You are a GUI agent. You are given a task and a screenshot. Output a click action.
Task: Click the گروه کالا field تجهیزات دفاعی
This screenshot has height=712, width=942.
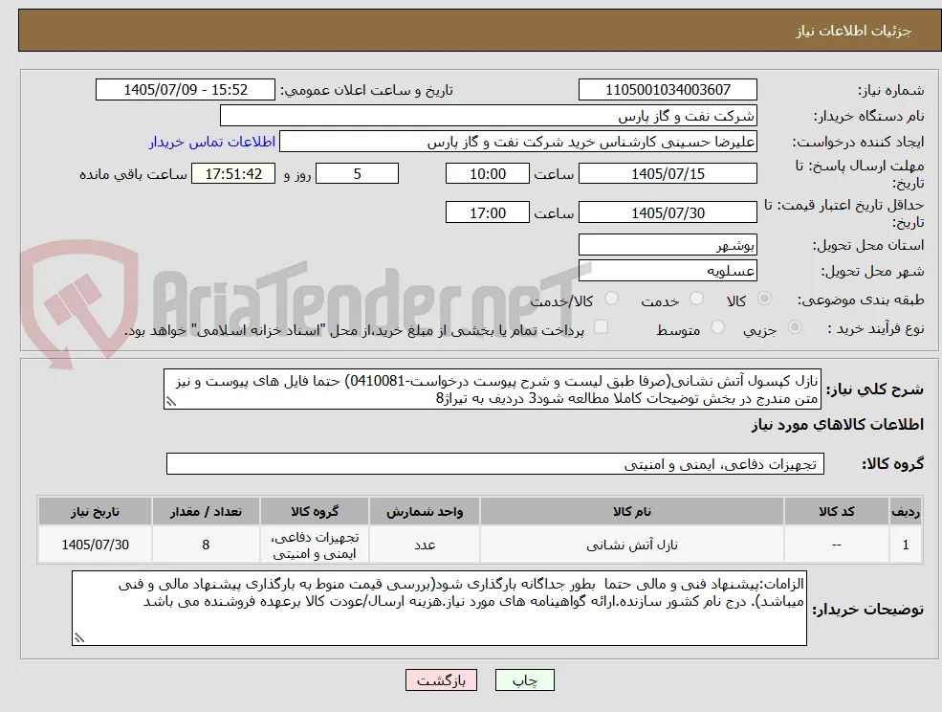[x=495, y=463]
